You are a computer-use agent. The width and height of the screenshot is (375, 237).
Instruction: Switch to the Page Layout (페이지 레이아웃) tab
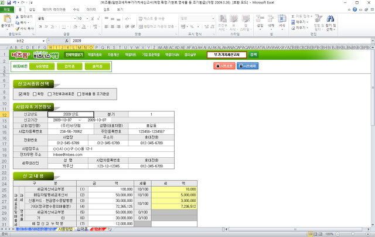54,9
